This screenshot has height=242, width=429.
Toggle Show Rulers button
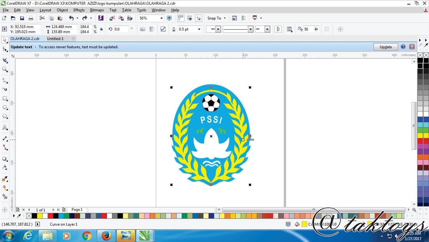point(181,18)
